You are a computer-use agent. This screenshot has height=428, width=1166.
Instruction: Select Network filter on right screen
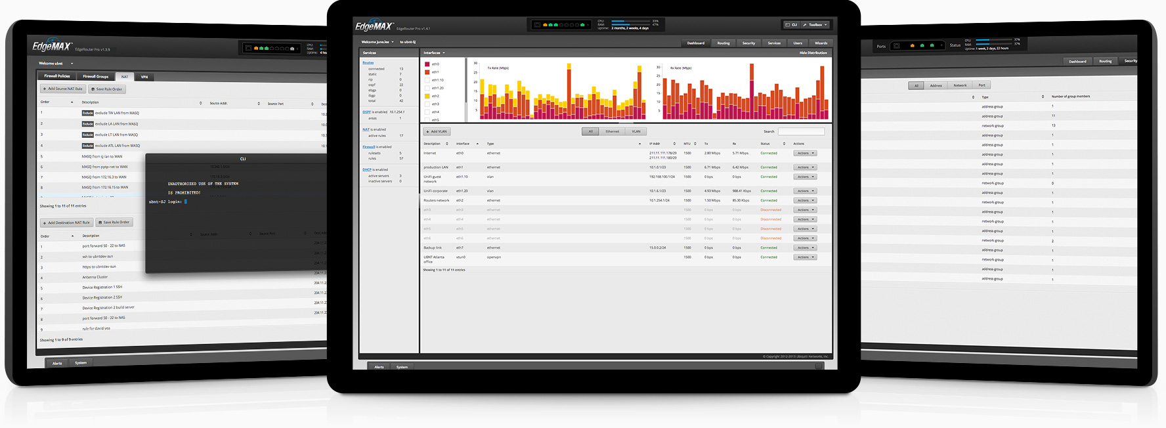pos(960,85)
